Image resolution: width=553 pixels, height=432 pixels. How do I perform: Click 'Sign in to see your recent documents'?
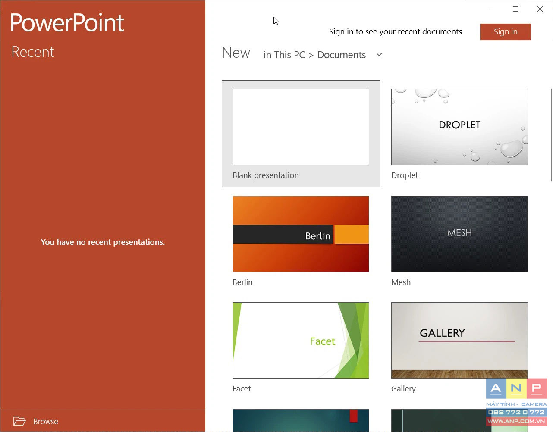tap(396, 32)
